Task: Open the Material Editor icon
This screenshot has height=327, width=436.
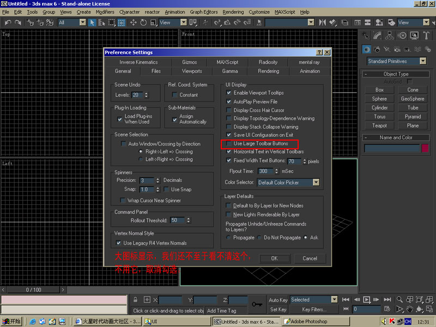Action: click(x=379, y=22)
